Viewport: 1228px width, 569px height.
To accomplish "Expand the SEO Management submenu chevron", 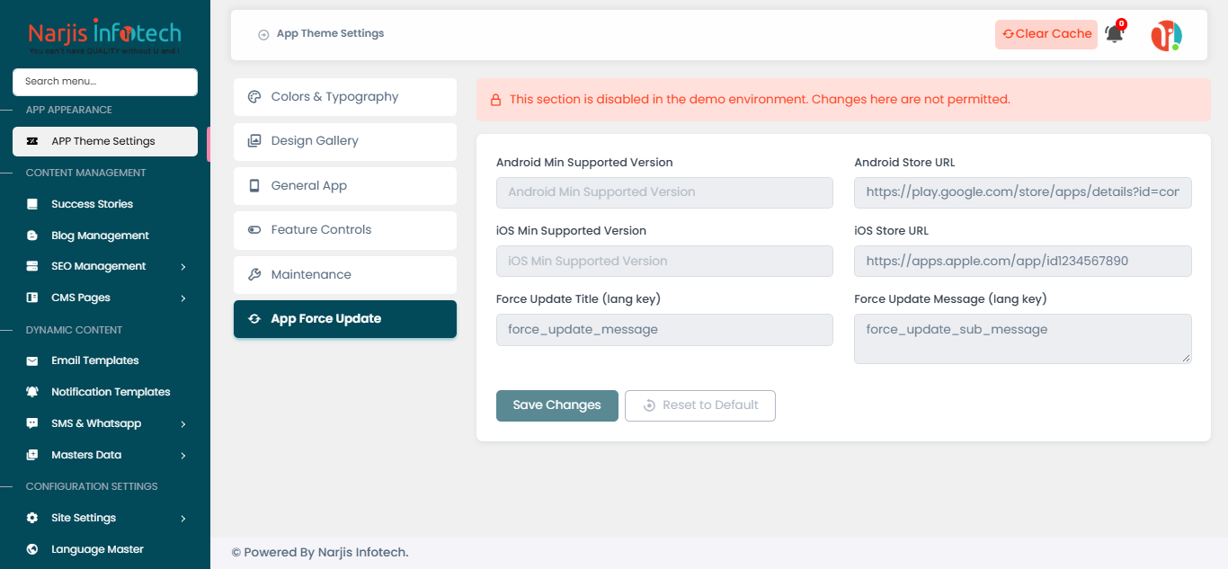I will click(x=183, y=267).
